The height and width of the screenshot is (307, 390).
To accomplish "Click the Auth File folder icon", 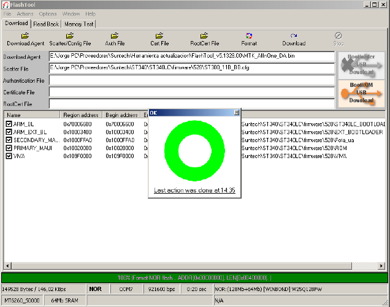I will (115, 36).
